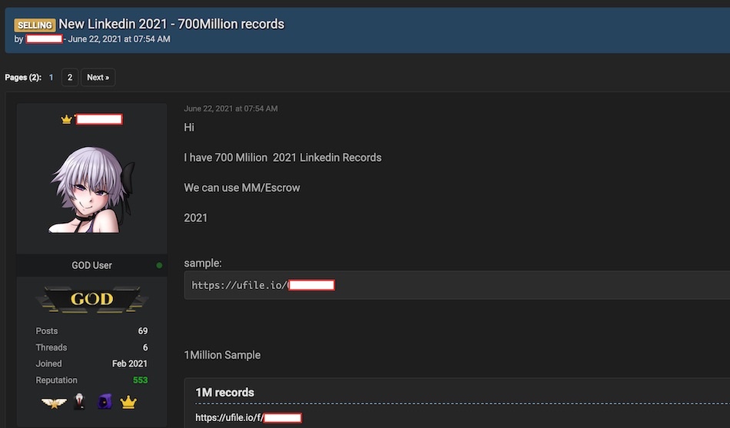The height and width of the screenshot is (428, 730).
Task: Open the redacted author name in the thread header
Action: (x=44, y=39)
